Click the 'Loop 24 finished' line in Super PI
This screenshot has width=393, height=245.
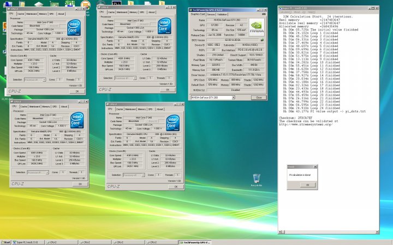[311, 108]
